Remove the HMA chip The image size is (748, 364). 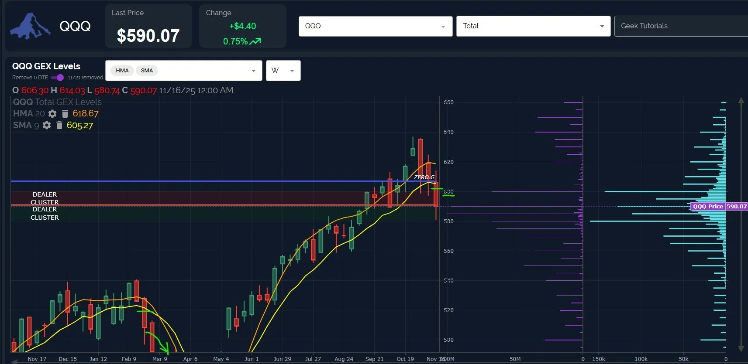[122, 71]
